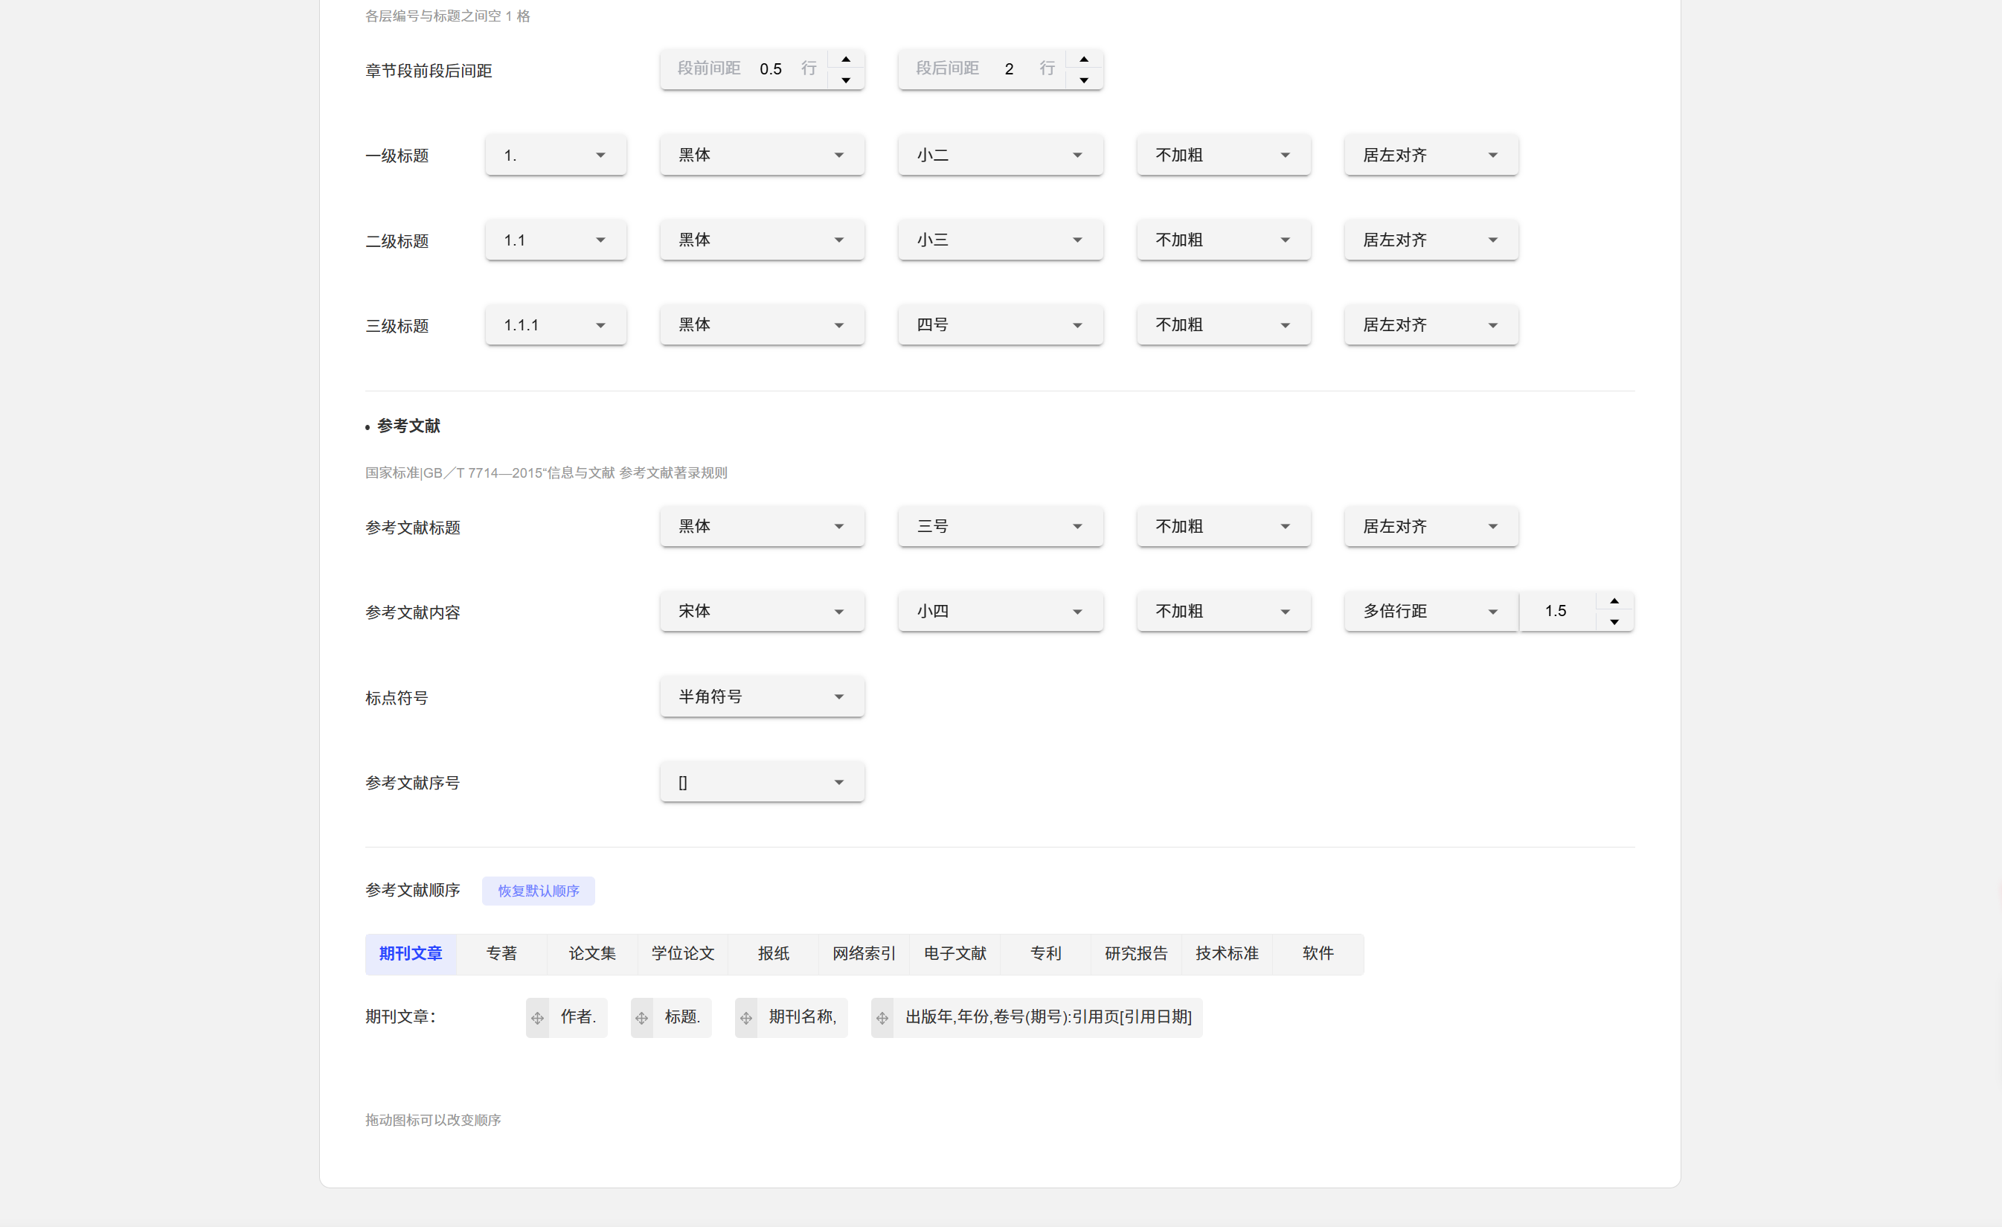Click drag handle icon beside 标题.
Screen dimensions: 2002x1227
click(x=642, y=1017)
